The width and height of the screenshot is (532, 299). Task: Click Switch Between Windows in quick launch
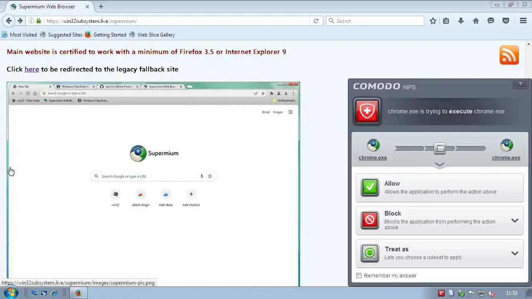44,293
